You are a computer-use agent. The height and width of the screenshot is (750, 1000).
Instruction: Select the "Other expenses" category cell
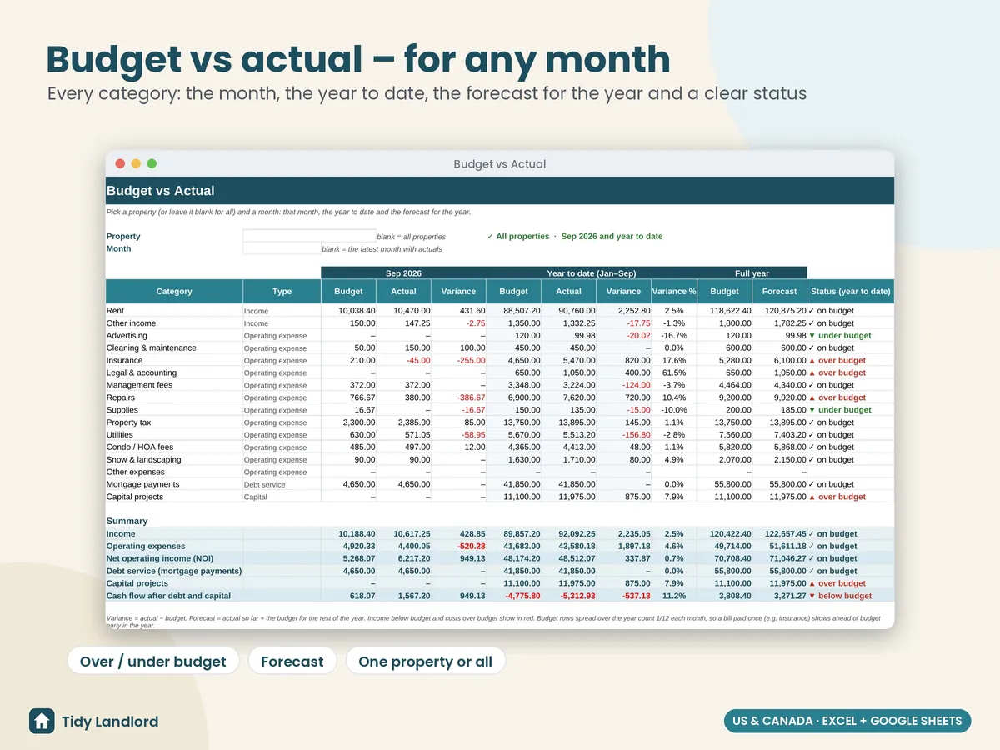click(174, 472)
